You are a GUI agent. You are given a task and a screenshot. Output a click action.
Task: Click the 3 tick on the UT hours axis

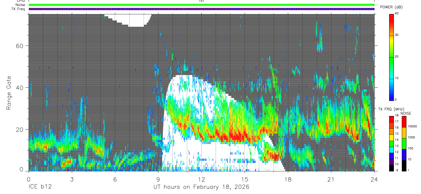(x=72, y=179)
